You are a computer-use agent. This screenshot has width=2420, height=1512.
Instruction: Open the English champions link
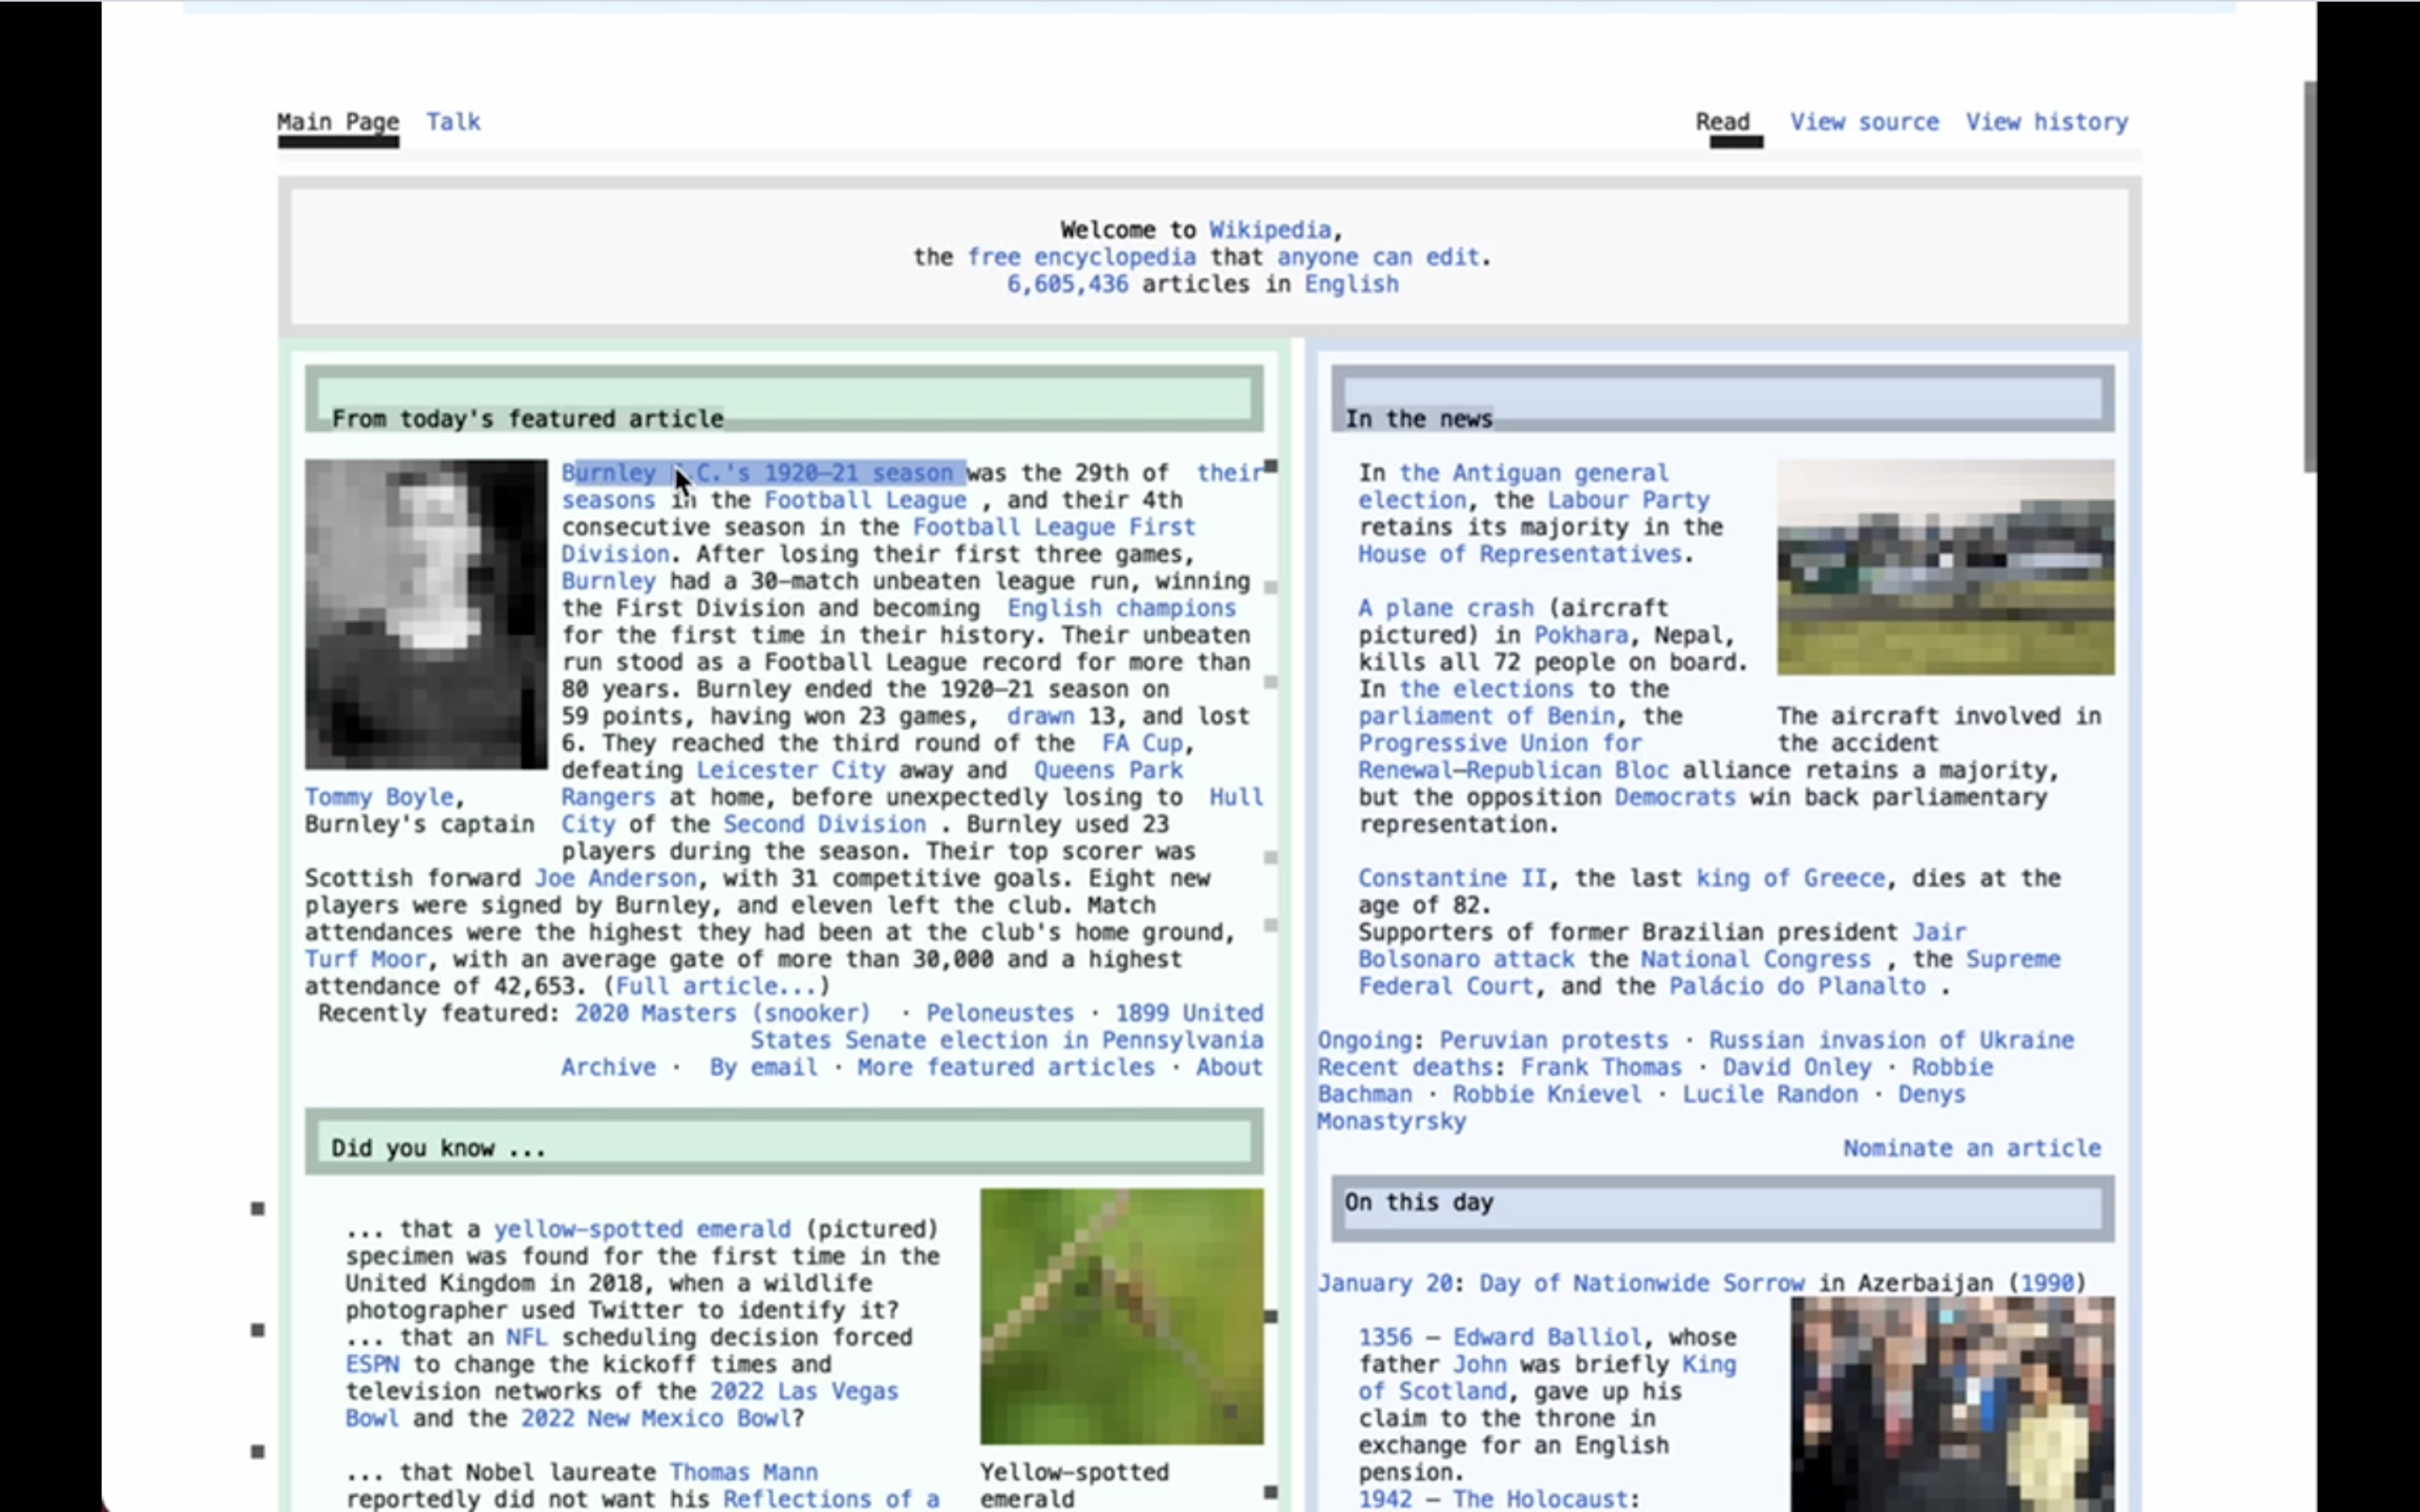pos(1121,608)
